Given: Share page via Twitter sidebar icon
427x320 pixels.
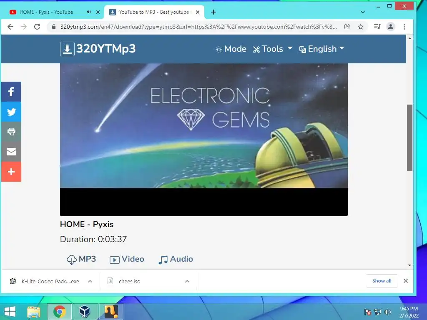Looking at the screenshot, I should tap(11, 112).
